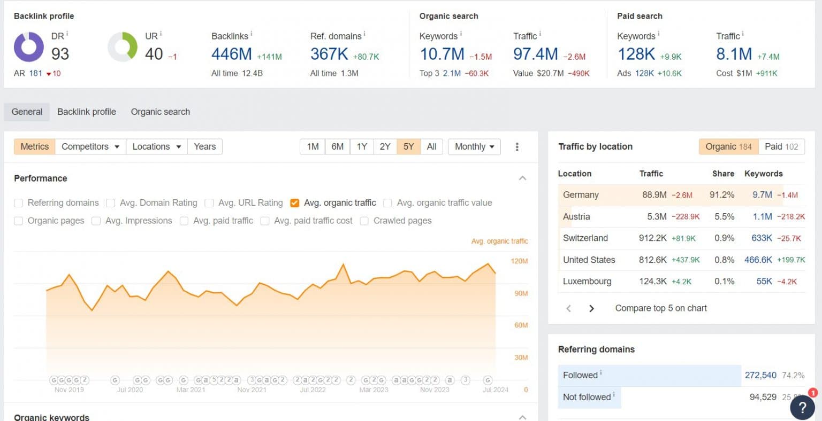Uncheck Avg. organic traffic
The width and height of the screenshot is (822, 421).
[x=295, y=203]
